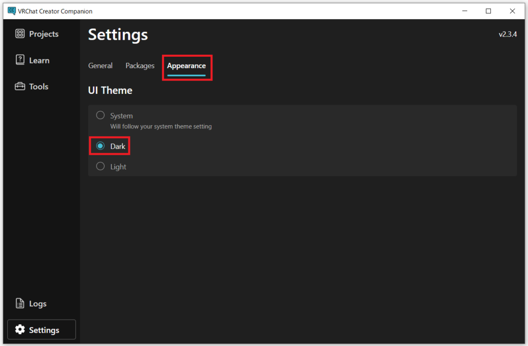
Task: Close the Creator Companion window
Action: 512,11
